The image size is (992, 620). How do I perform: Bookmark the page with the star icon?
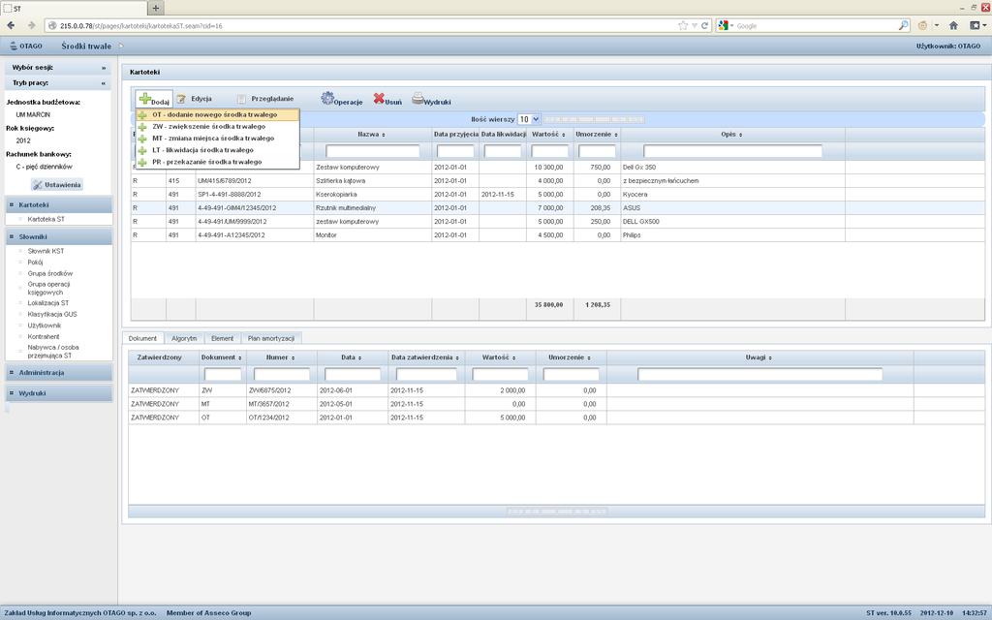pyautogui.click(x=683, y=26)
